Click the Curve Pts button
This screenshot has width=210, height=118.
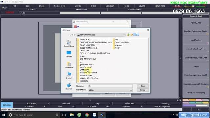[30, 107]
